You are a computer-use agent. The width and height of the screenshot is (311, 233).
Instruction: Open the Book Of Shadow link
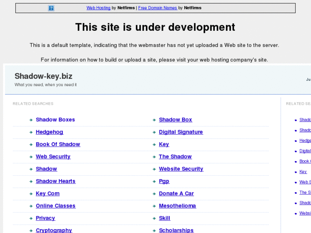tap(58, 144)
